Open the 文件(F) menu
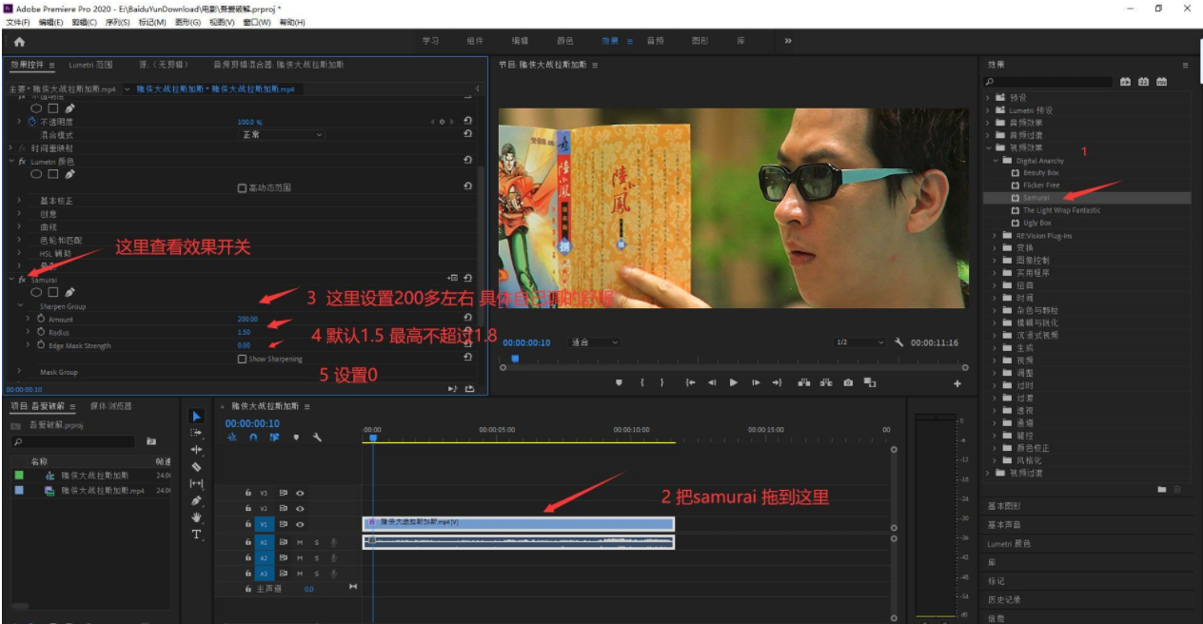Screen dimensions: 1203x624 (19, 22)
